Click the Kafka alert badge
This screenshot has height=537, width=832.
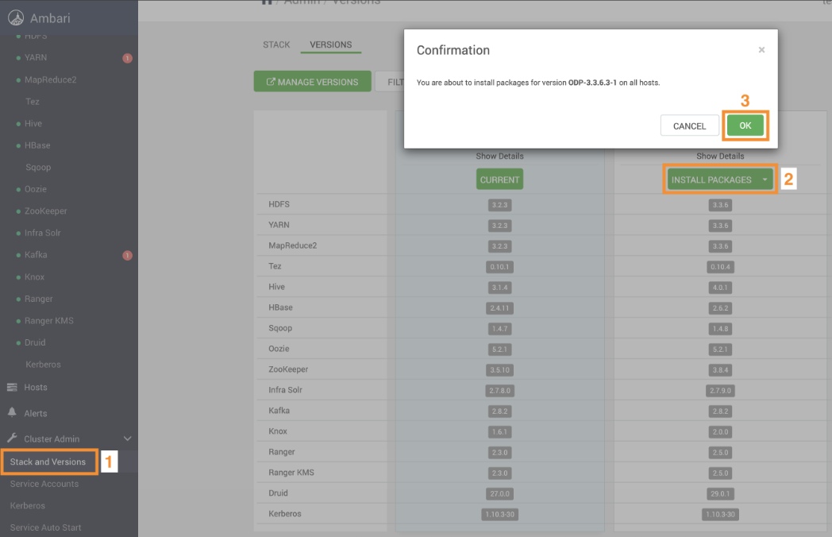127,255
